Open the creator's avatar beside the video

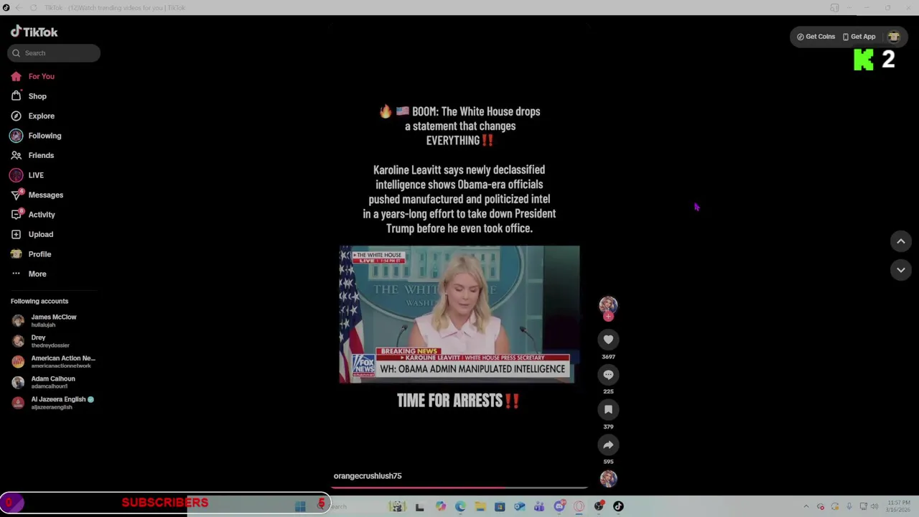608,305
